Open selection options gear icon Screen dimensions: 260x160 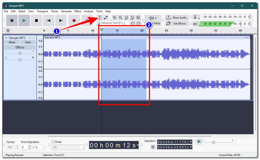click(153, 147)
